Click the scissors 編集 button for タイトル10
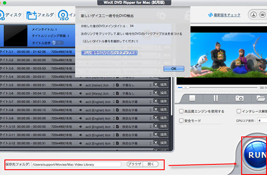This screenshot has width=267, height=175. click(161, 126)
